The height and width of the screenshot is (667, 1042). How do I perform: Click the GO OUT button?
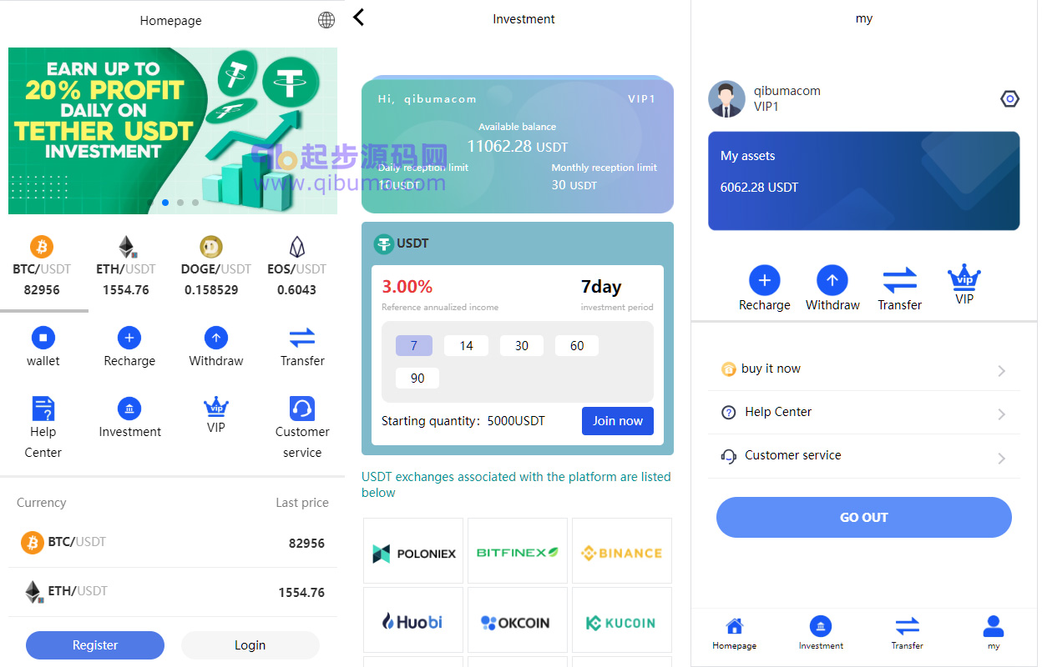[864, 518]
